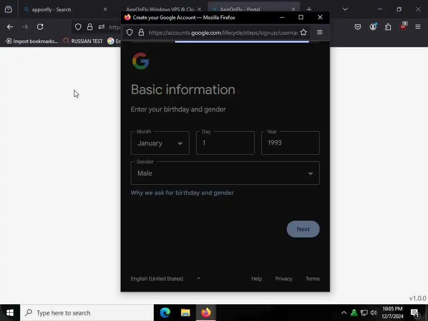Open the Extensions puzzle icon
Viewport: 428px width, 321px height.
388,27
